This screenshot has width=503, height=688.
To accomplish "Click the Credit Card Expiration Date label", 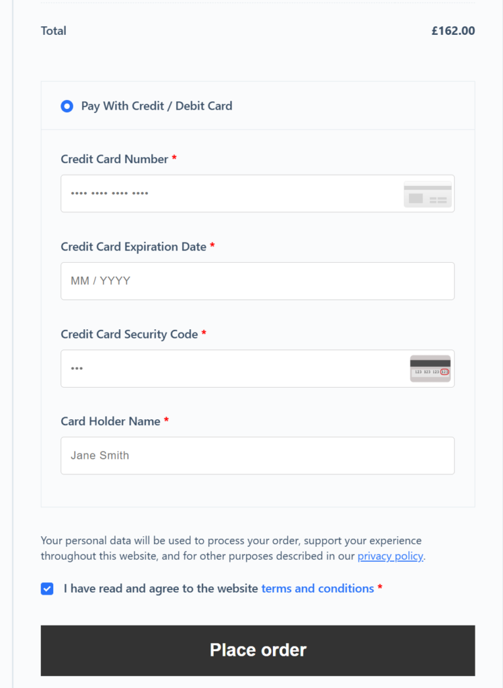I will [133, 247].
